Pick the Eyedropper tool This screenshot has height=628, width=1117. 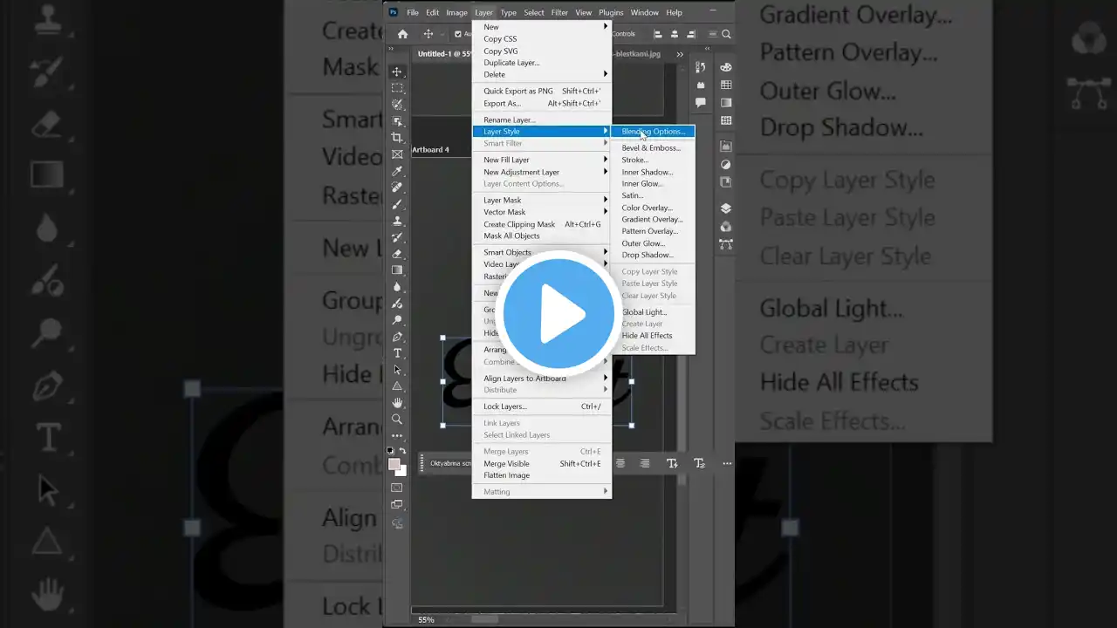397,171
